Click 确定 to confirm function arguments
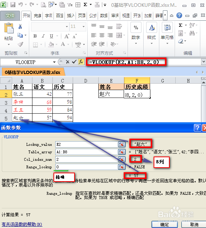The width and height of the screenshot is (206, 228). point(165,225)
